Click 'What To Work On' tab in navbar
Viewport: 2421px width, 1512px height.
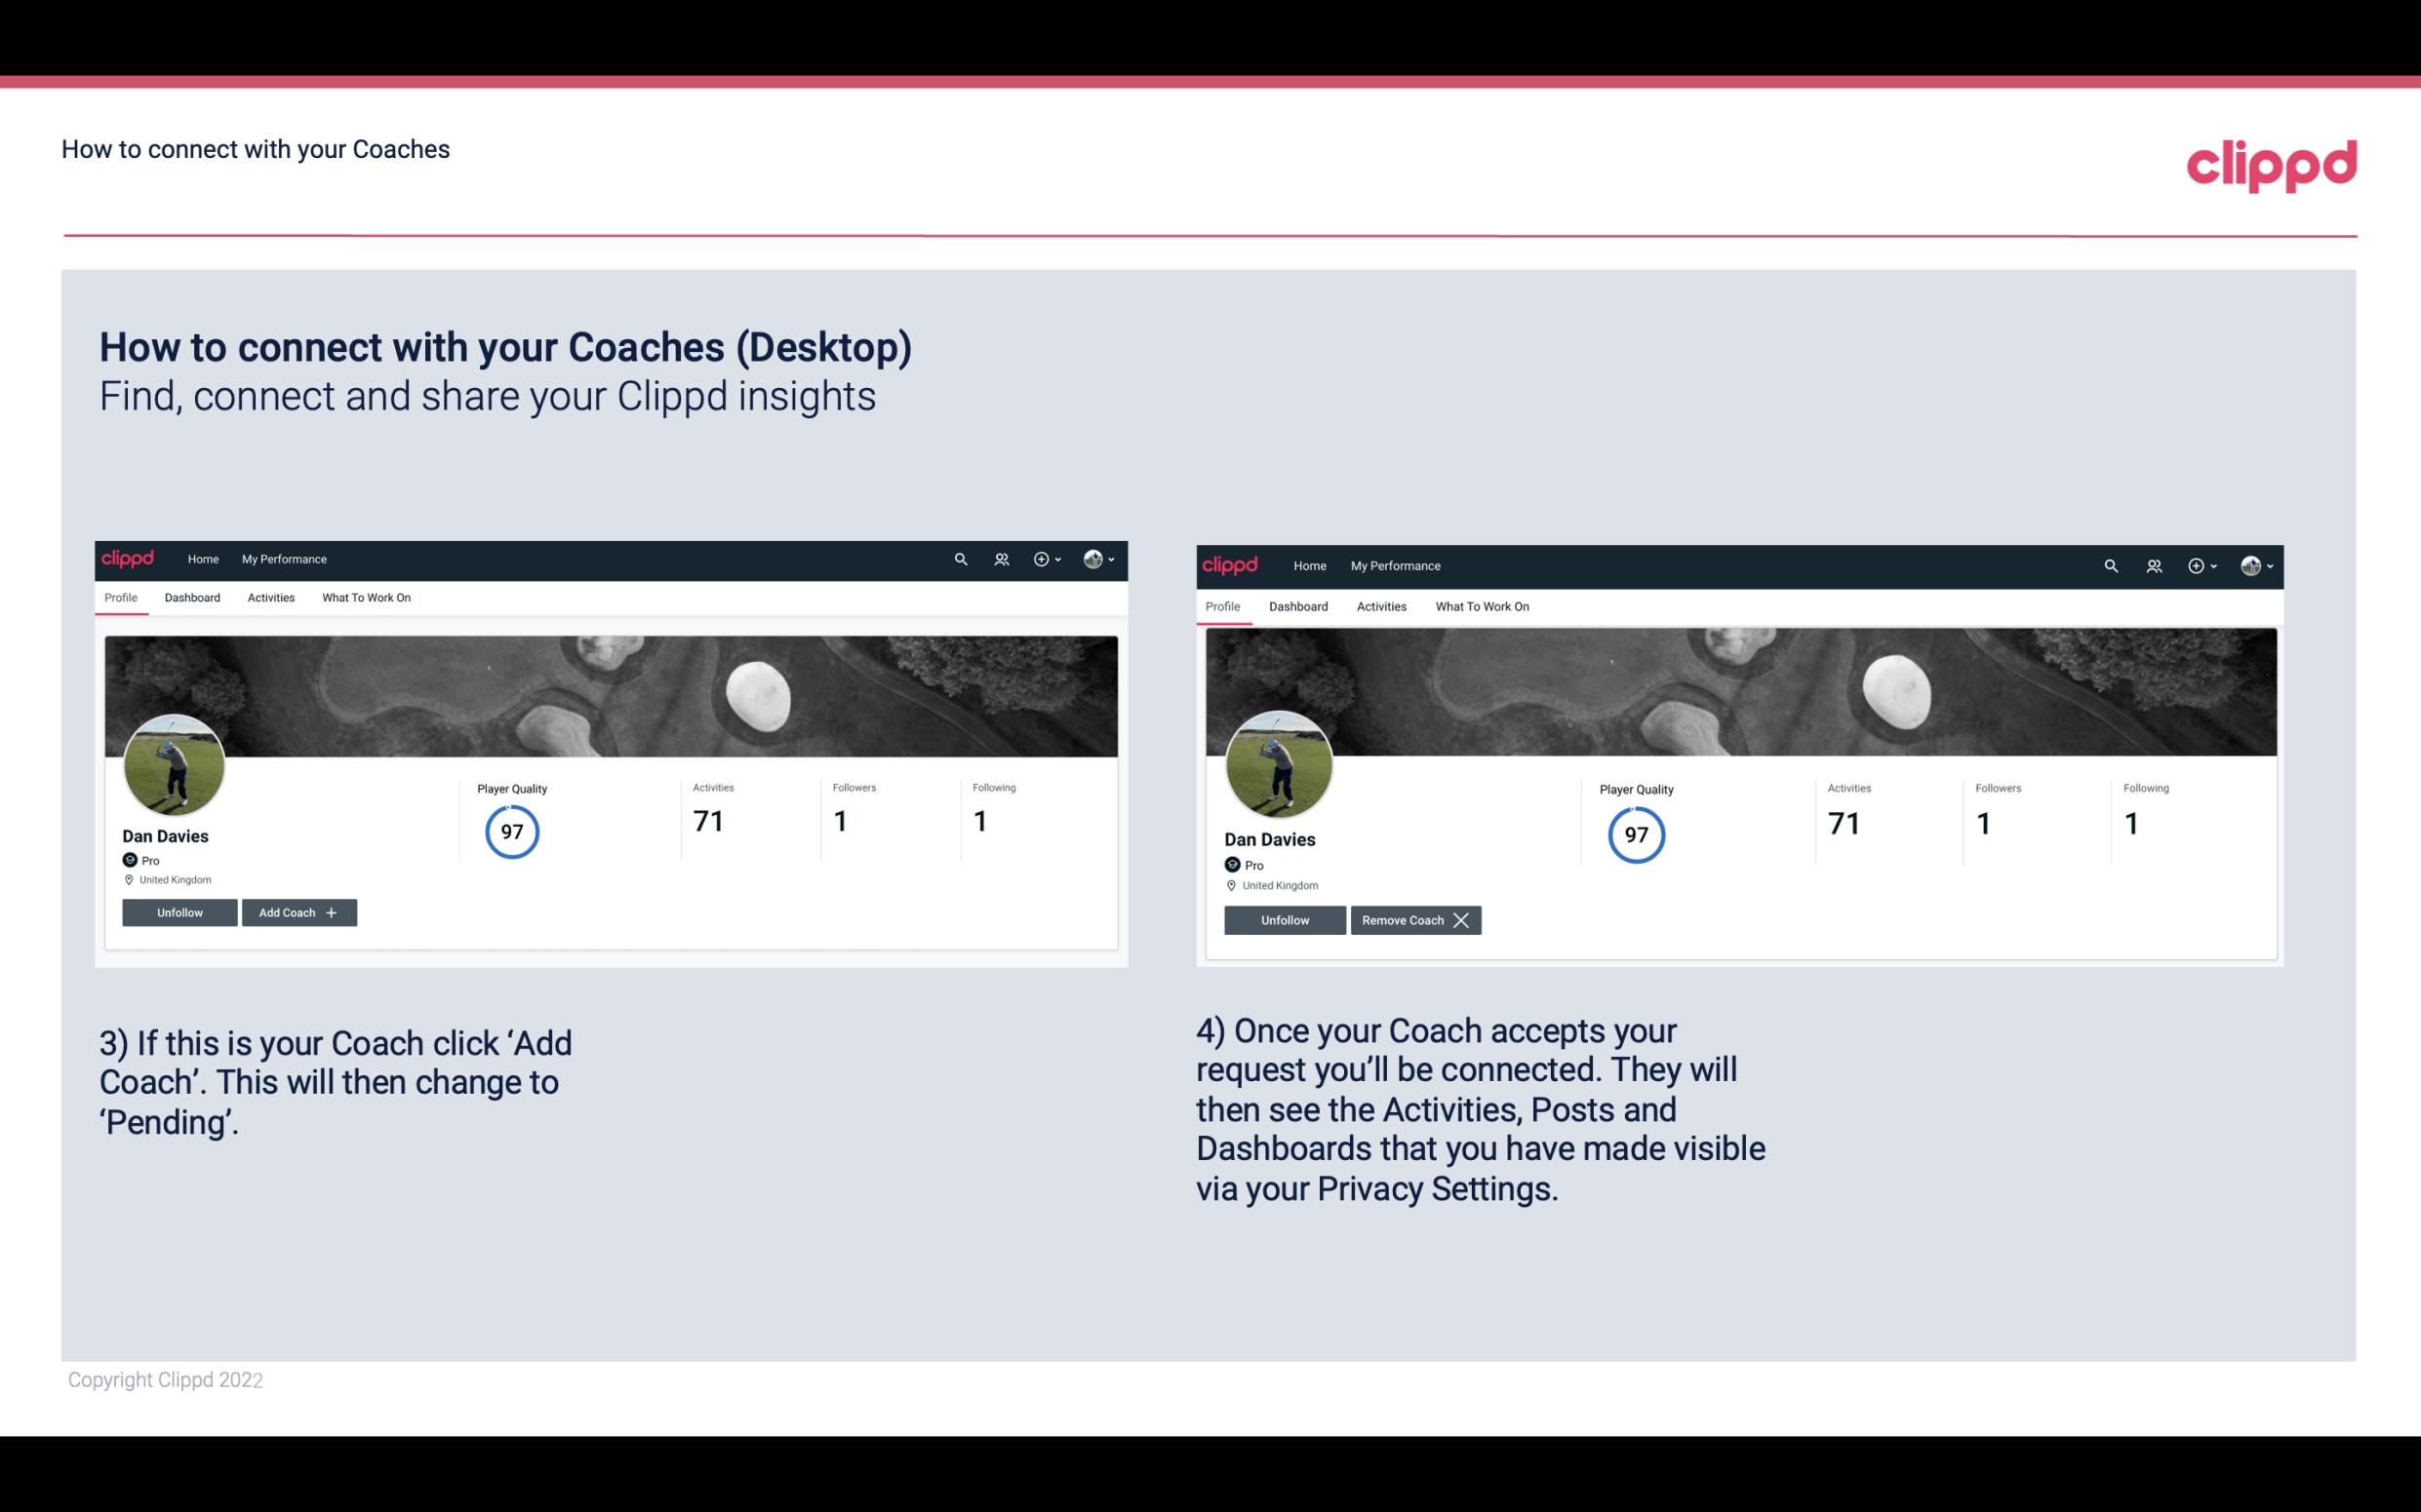364,598
